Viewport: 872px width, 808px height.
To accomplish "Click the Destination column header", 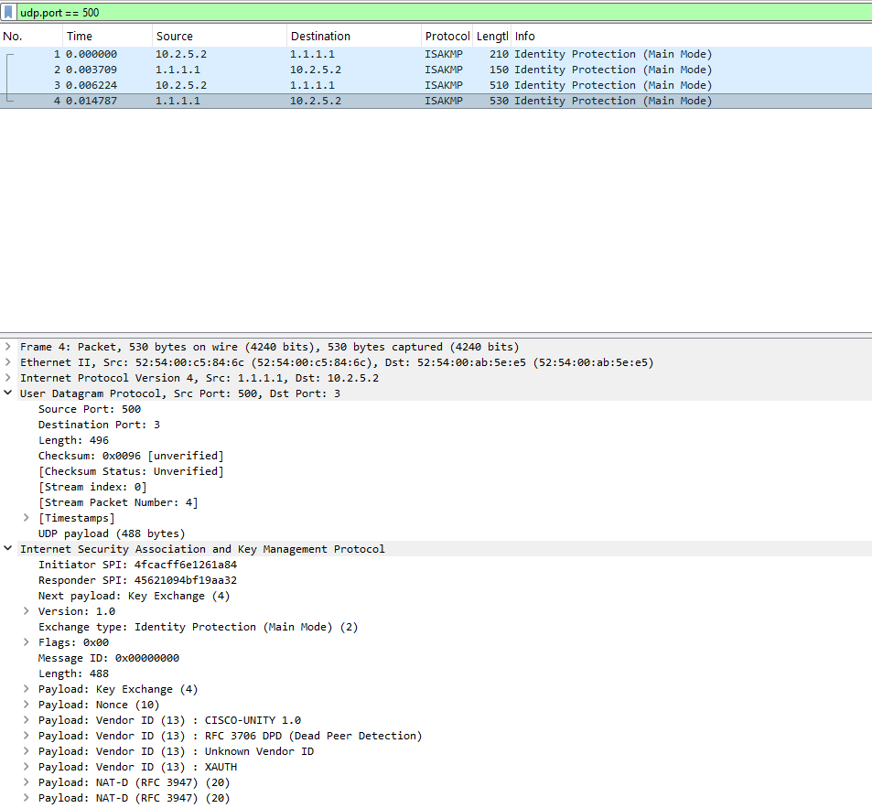I will point(320,37).
